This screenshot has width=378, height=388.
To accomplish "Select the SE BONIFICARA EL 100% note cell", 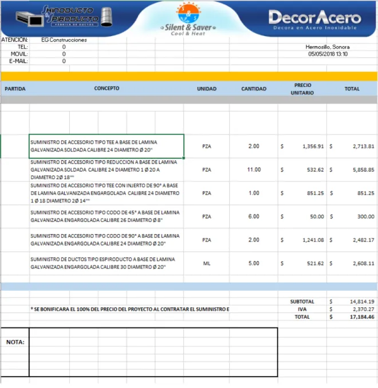I will click(130, 309).
